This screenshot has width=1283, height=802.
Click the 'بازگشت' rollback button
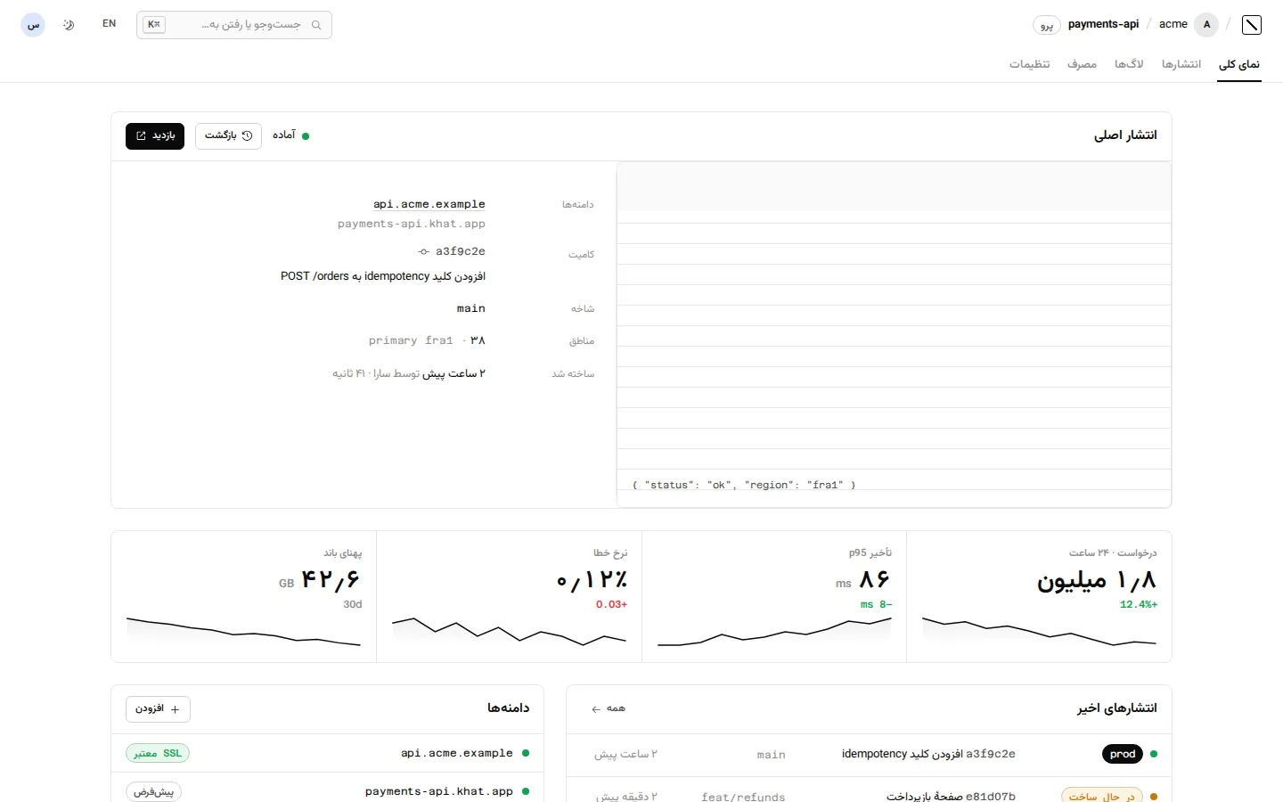point(228,135)
